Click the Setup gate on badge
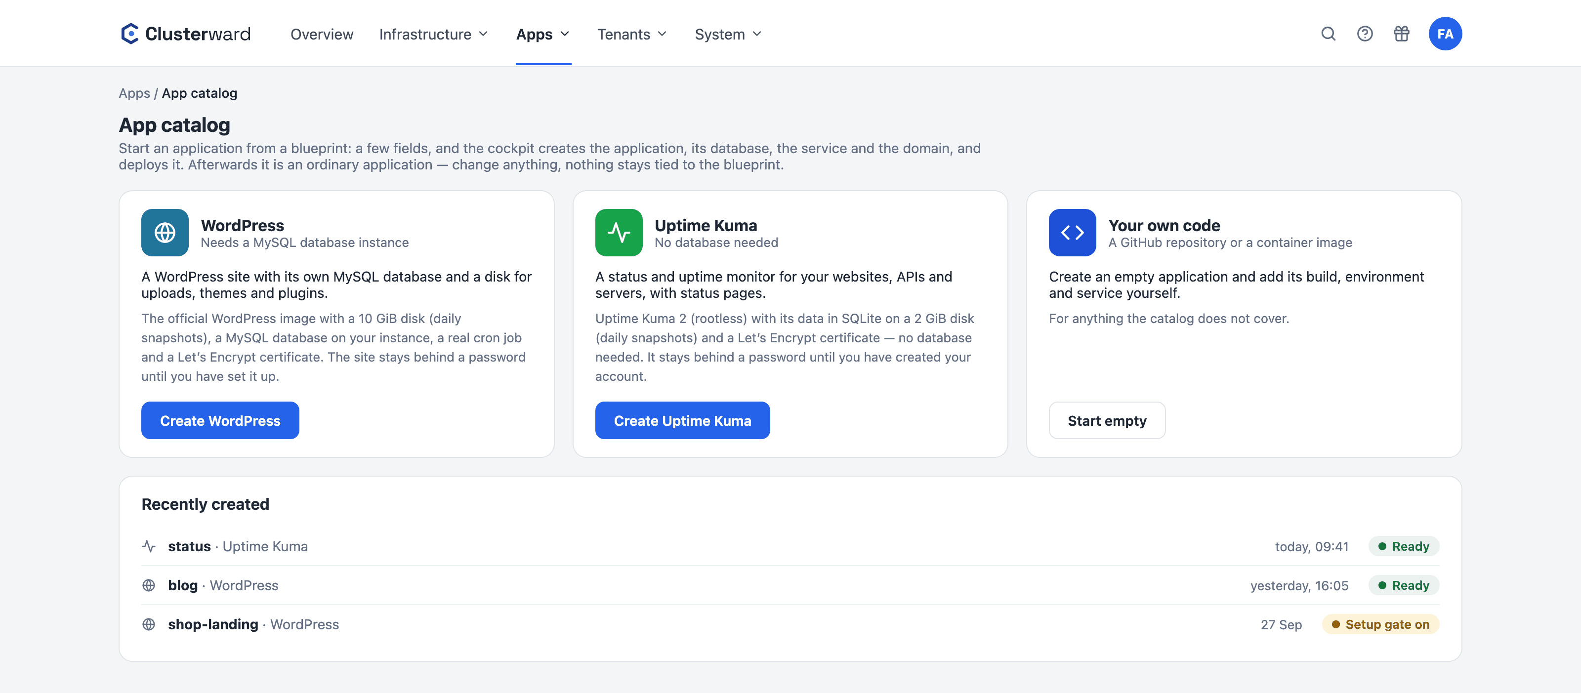1581x693 pixels. (1380, 624)
